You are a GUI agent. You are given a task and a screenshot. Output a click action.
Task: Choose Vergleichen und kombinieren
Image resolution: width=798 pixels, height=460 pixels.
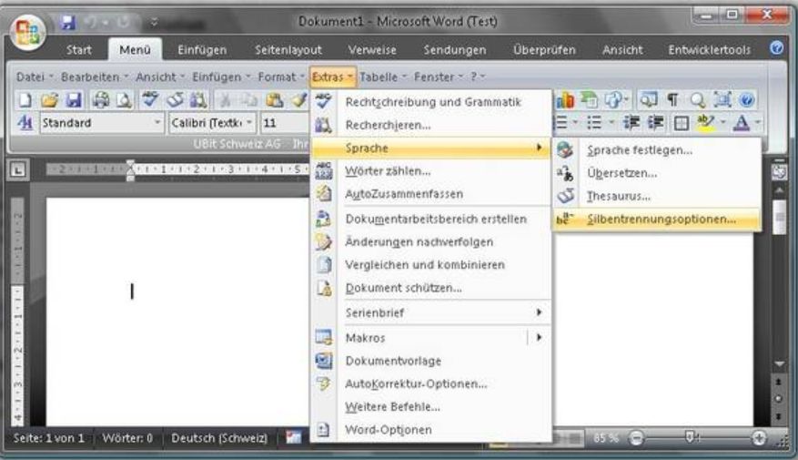431,265
